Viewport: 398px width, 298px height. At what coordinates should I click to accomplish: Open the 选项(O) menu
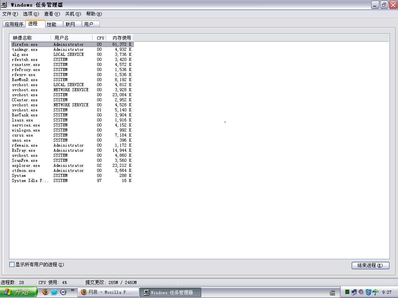tap(31, 14)
